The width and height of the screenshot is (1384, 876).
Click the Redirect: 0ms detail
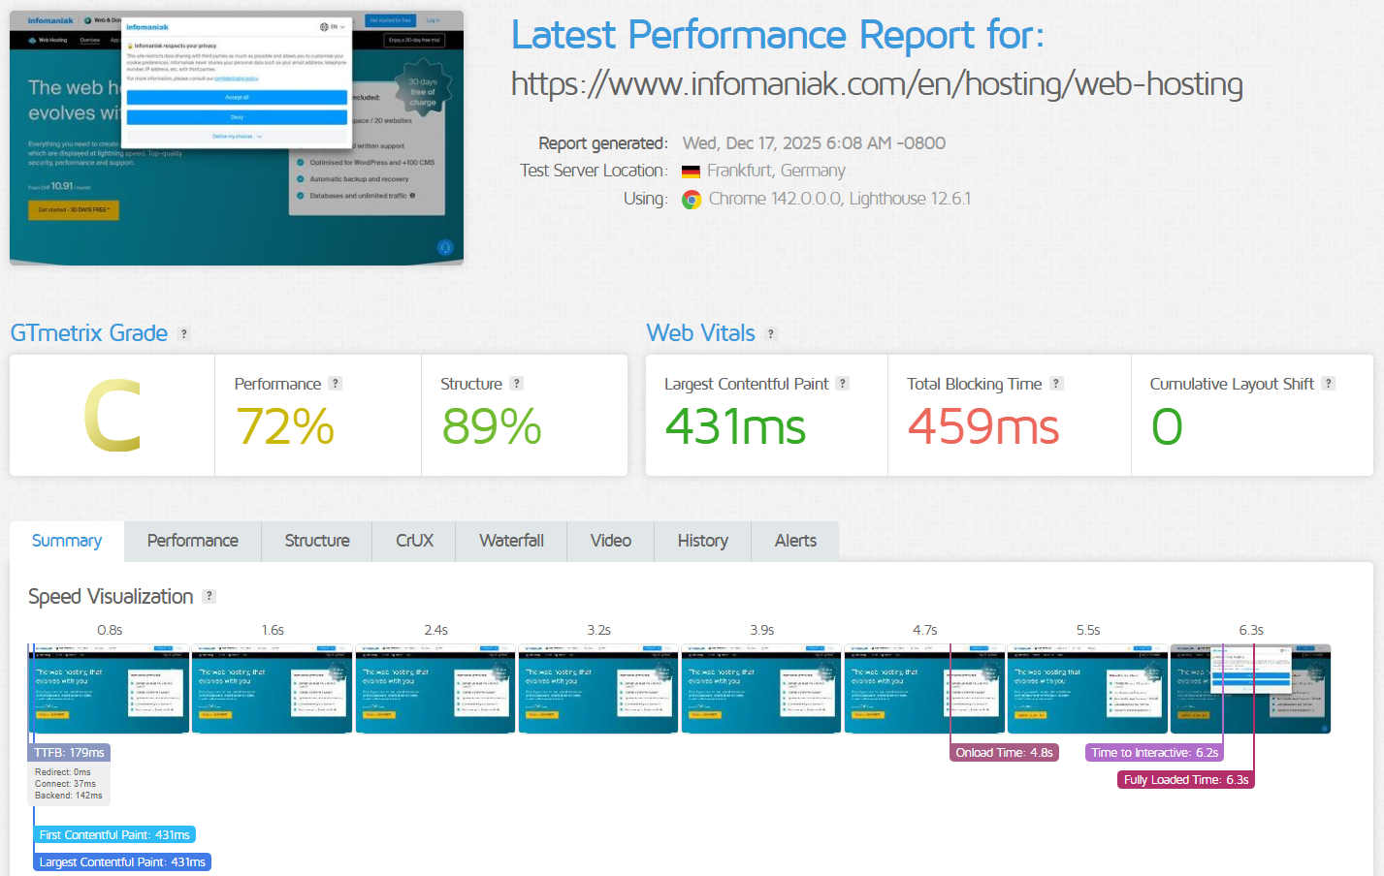click(63, 772)
